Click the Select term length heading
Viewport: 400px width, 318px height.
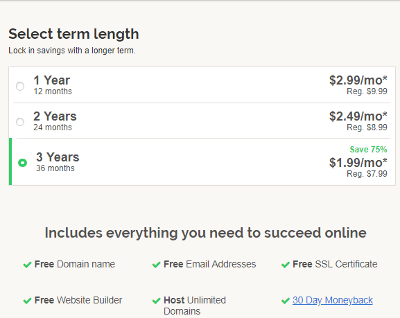coord(73,34)
